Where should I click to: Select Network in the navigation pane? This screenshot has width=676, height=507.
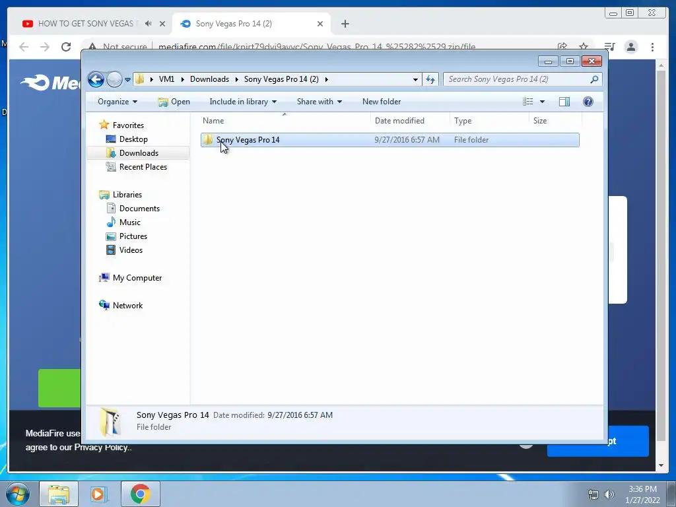[127, 306]
